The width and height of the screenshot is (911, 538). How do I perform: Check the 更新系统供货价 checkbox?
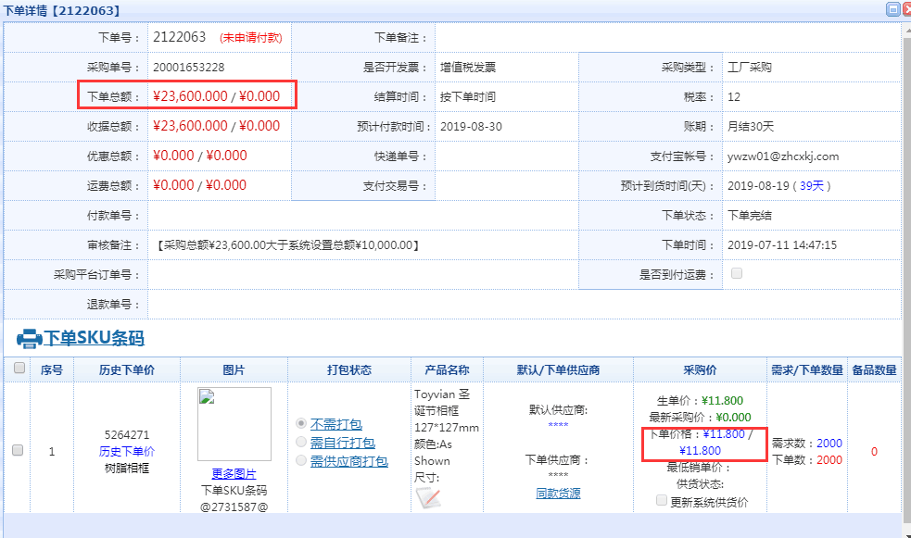[x=661, y=500]
